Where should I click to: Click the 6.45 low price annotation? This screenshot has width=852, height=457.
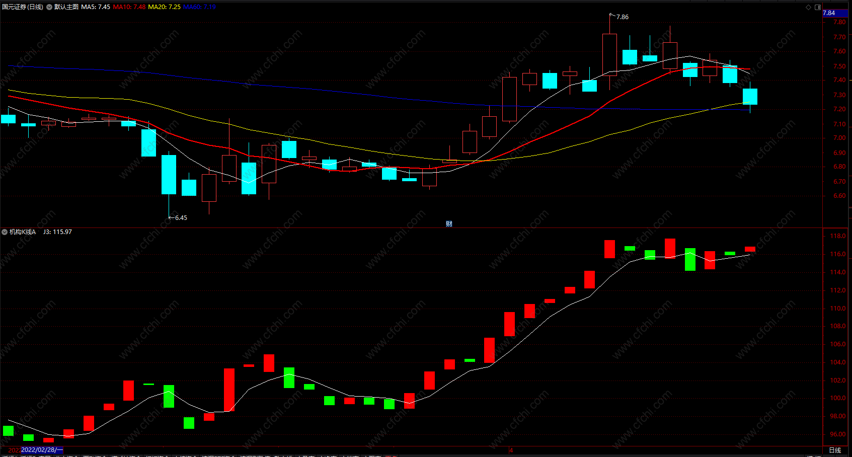pos(181,218)
